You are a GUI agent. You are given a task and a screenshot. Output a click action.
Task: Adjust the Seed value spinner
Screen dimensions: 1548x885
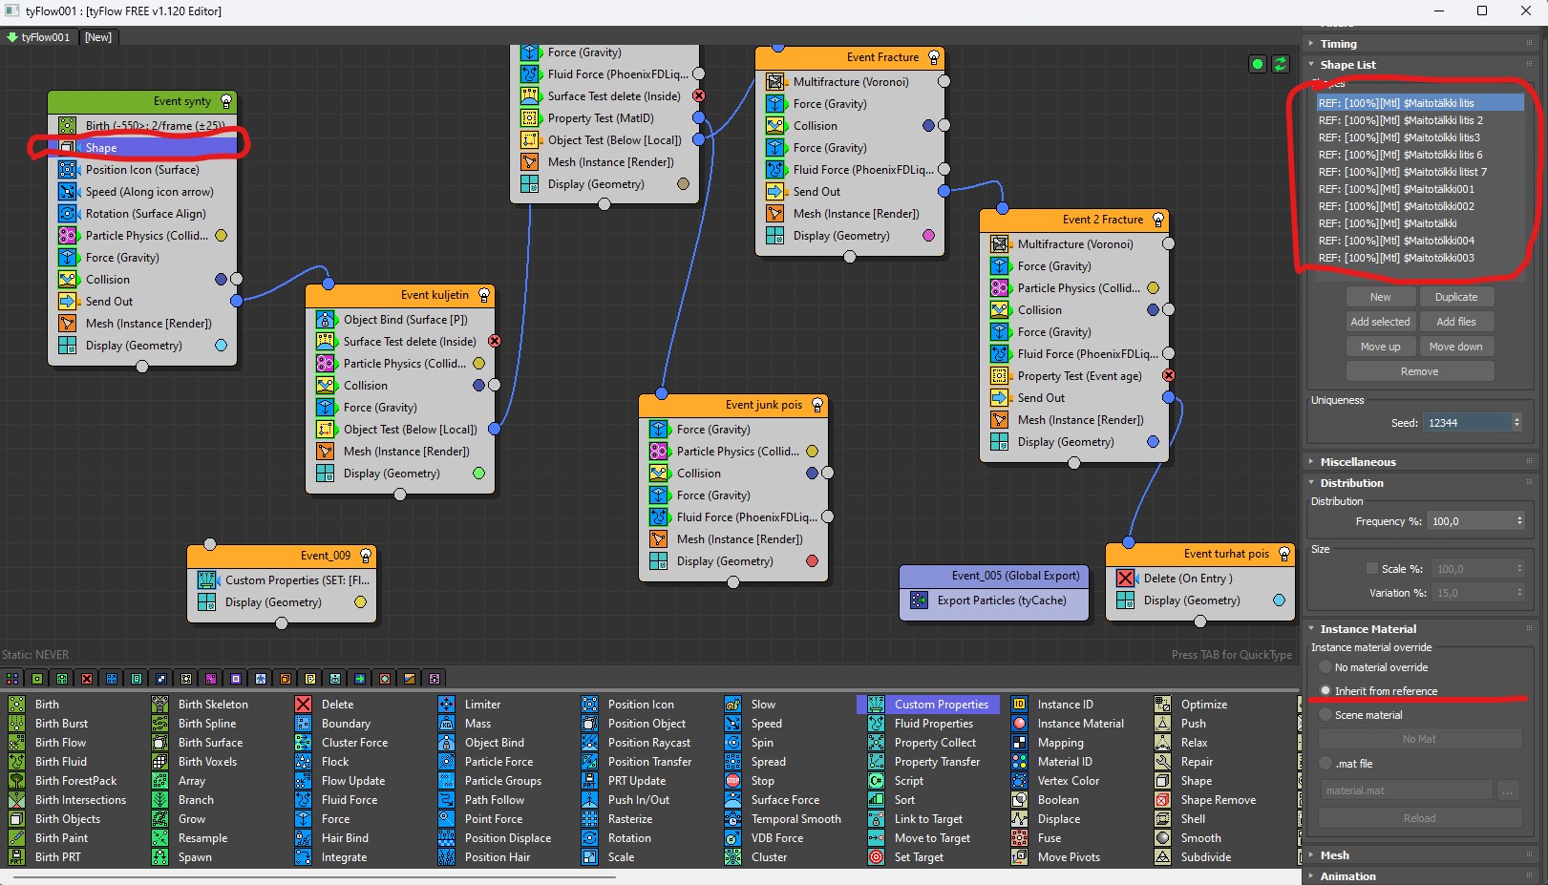[1516, 422]
